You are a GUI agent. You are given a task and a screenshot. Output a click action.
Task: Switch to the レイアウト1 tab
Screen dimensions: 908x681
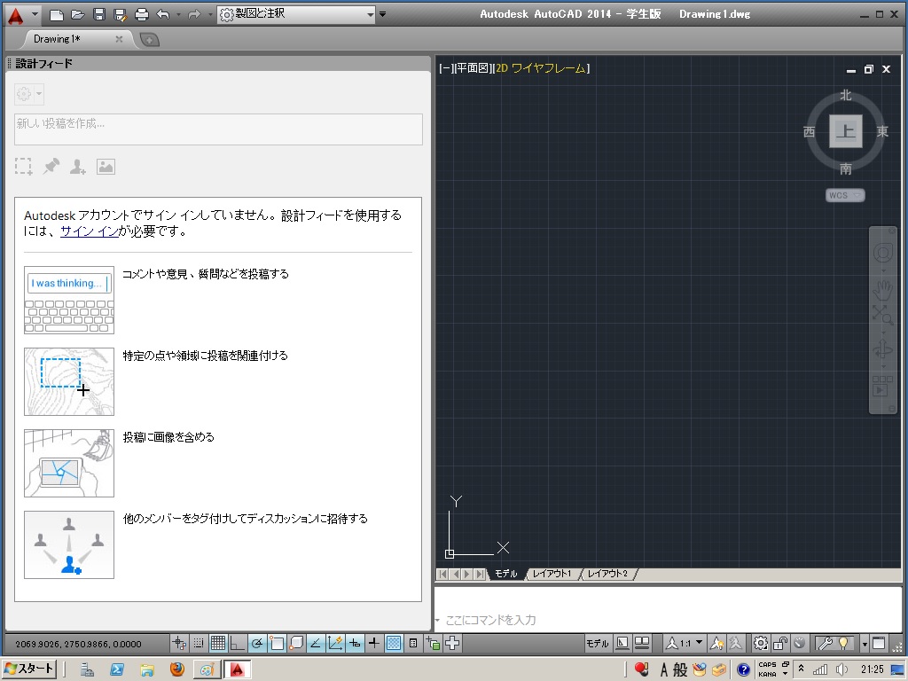552,575
